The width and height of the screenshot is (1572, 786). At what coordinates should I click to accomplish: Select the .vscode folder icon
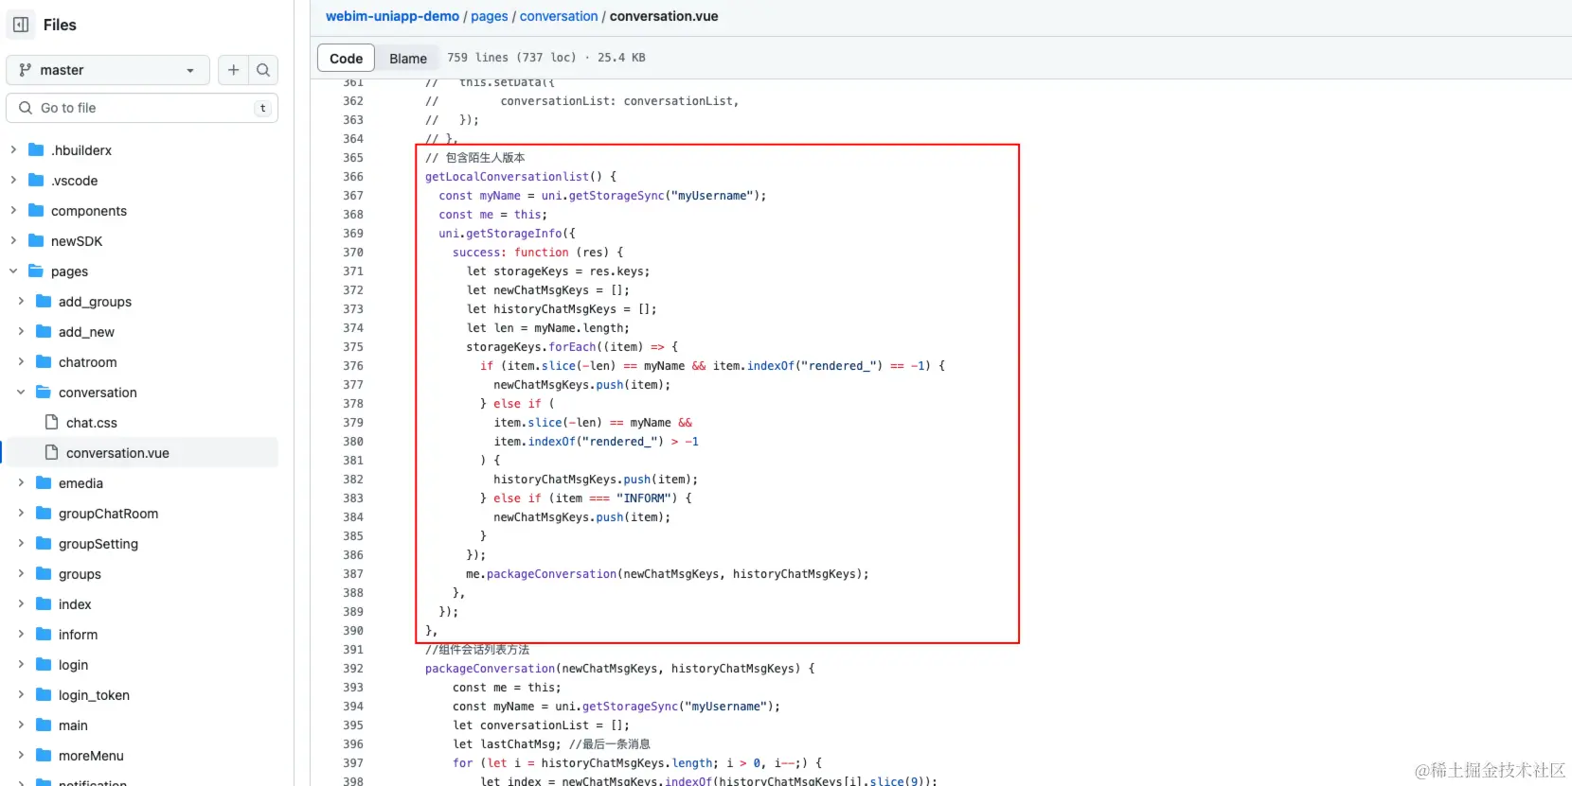36,180
